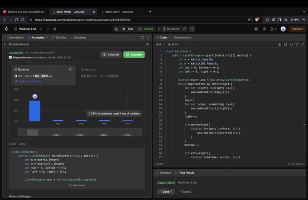Open the user profile avatar
Image resolution: width=308 pixels, height=200 pixels.
(283, 29)
